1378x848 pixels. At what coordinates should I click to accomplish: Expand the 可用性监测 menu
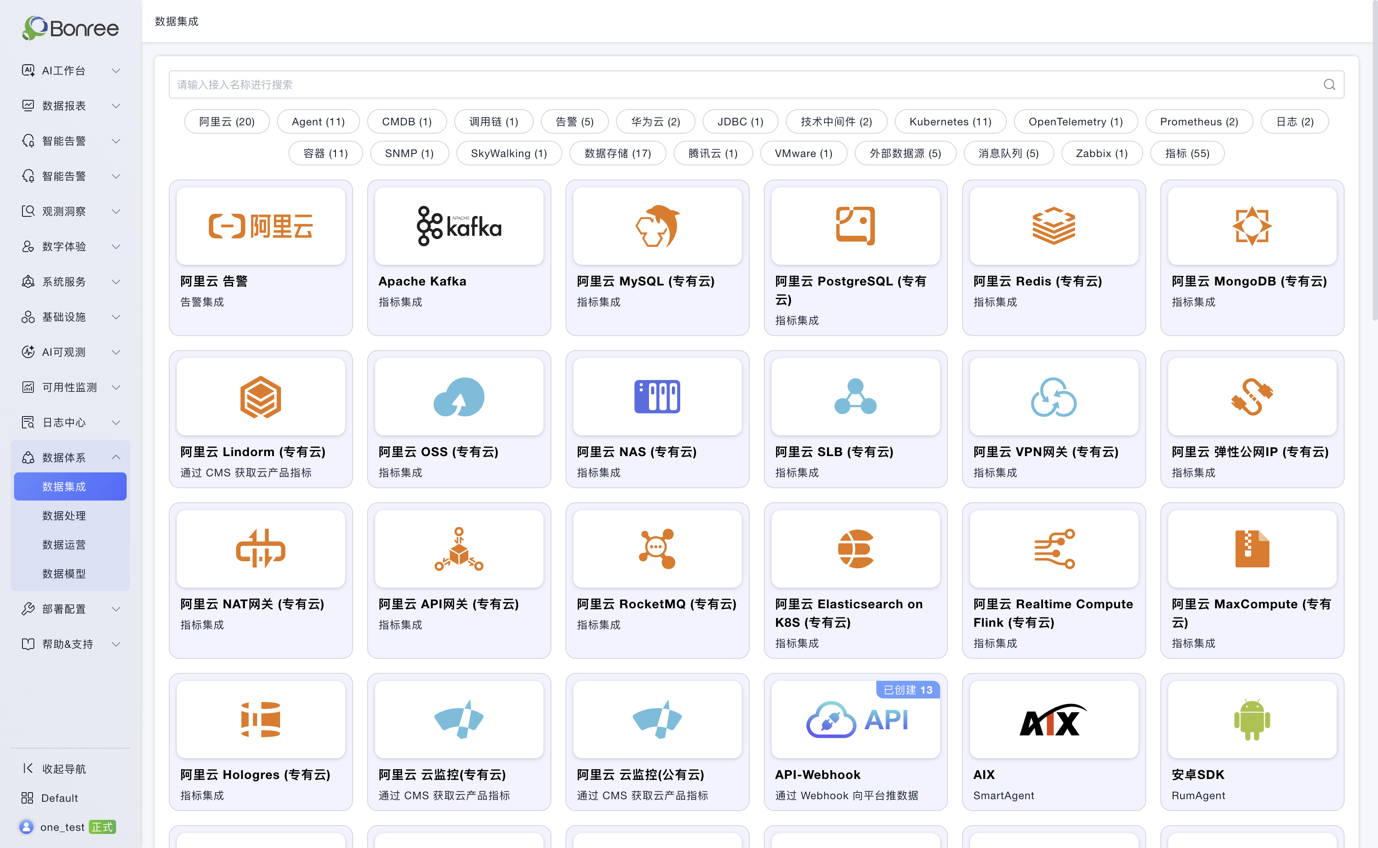pos(71,387)
